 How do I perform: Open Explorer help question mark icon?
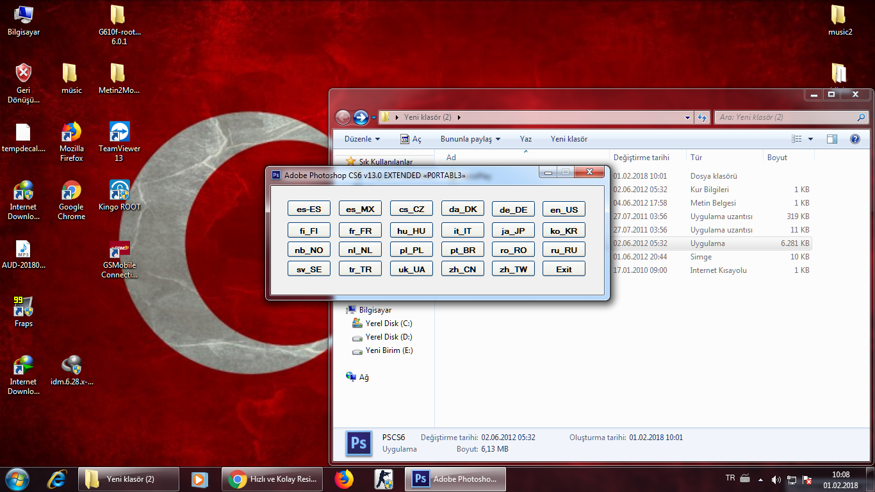(855, 139)
